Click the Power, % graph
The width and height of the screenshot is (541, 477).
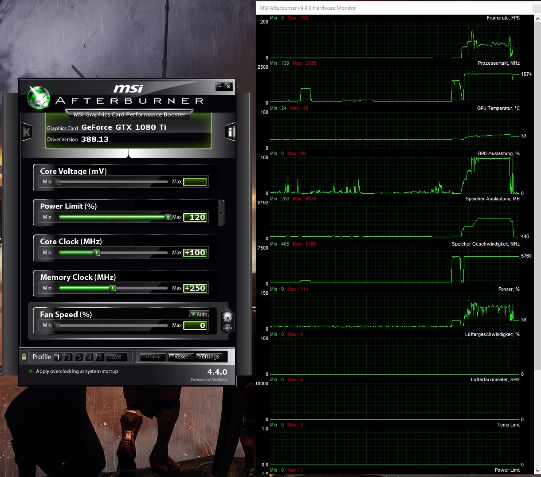click(x=394, y=311)
